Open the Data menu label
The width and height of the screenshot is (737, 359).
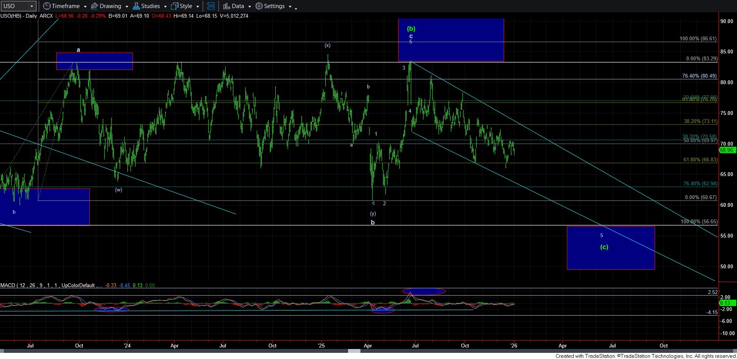tap(238, 6)
